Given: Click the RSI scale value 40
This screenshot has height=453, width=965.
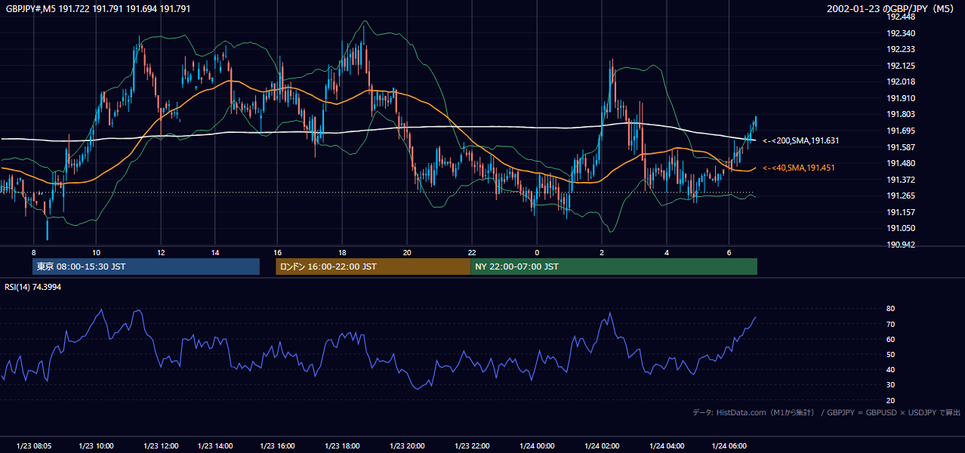Looking at the screenshot, I should click(x=891, y=369).
